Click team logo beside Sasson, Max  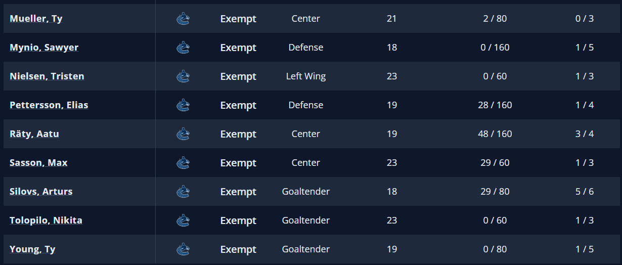(x=183, y=163)
